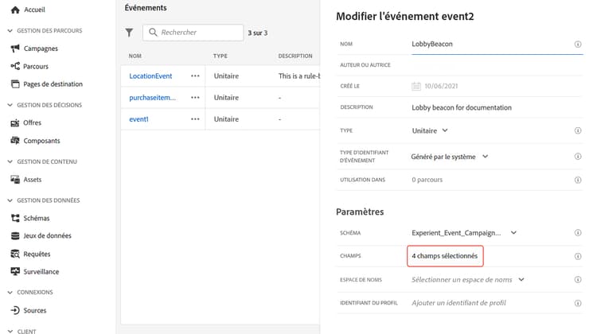Open the event1 link
The image size is (597, 334).
(x=139, y=119)
